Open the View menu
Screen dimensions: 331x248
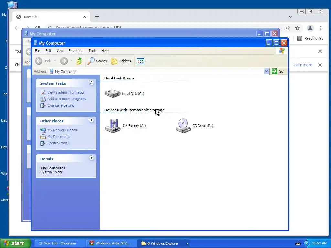point(60,51)
